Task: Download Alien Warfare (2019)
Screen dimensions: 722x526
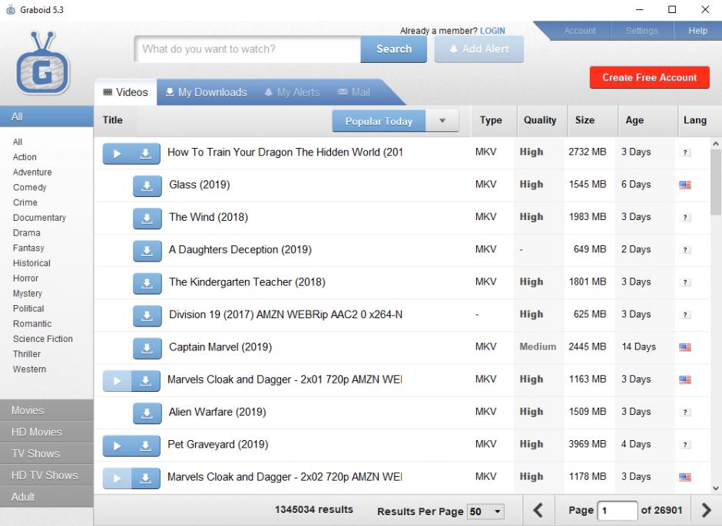Action: (147, 413)
